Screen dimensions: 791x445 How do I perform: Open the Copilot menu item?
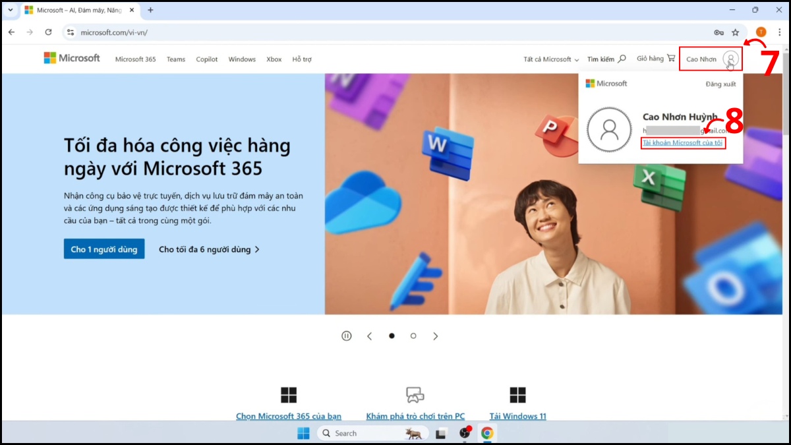(206, 59)
